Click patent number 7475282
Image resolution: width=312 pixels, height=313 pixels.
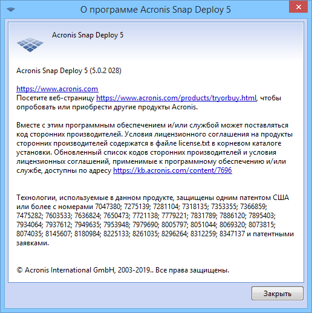click(29, 216)
